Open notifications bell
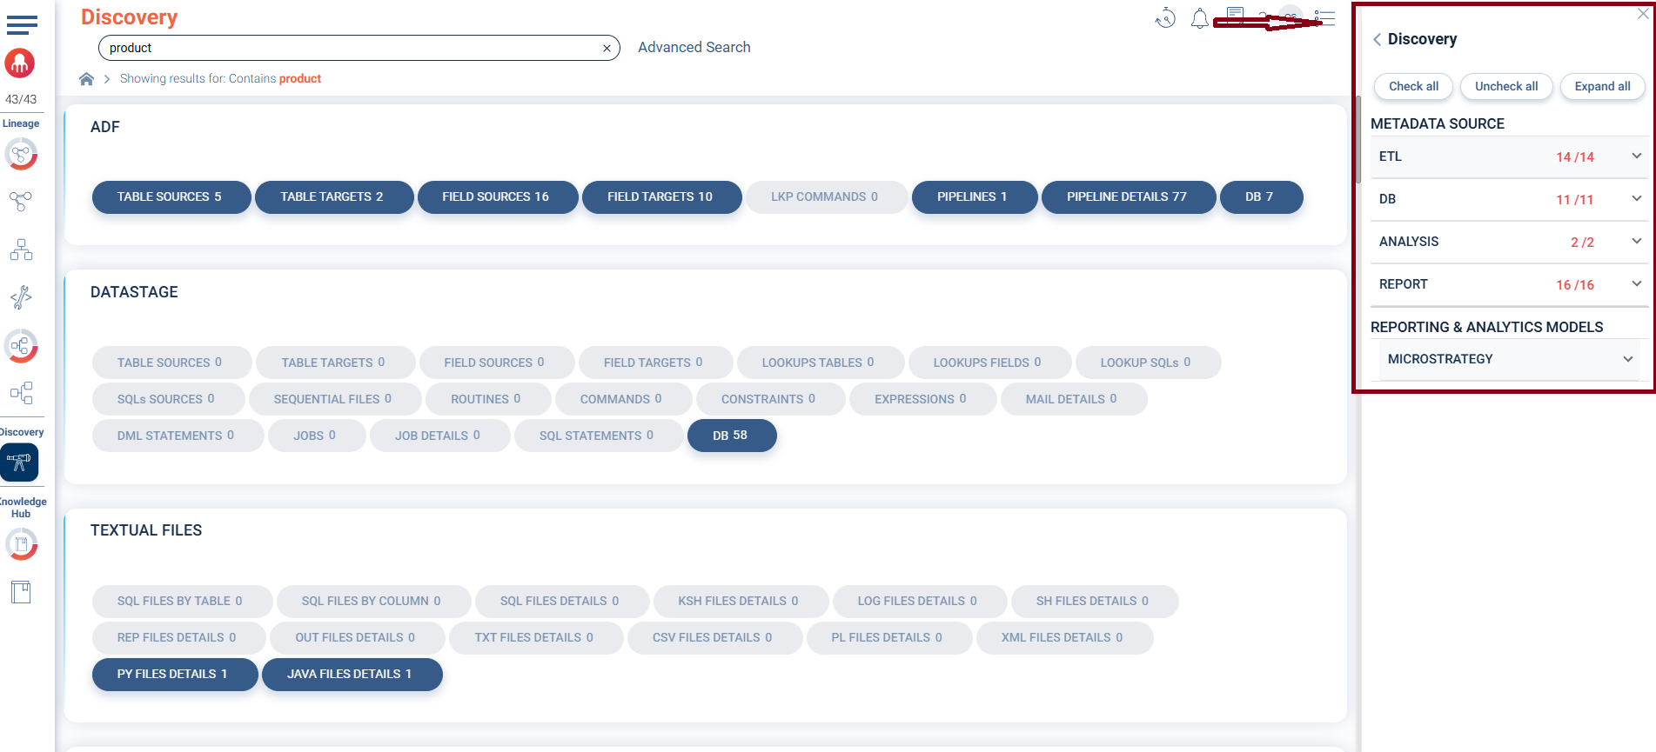The width and height of the screenshot is (1656, 752). (x=1199, y=18)
